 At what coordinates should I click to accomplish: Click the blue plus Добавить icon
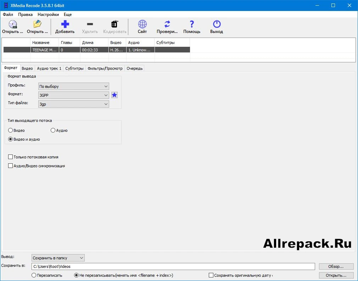pos(65,24)
